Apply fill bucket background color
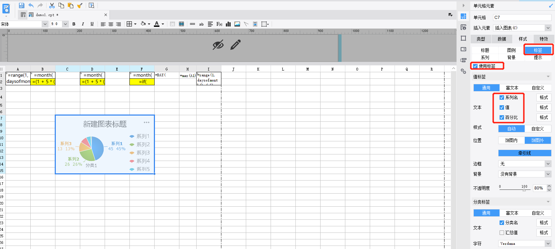The height and width of the screenshot is (249, 555). 143,24
